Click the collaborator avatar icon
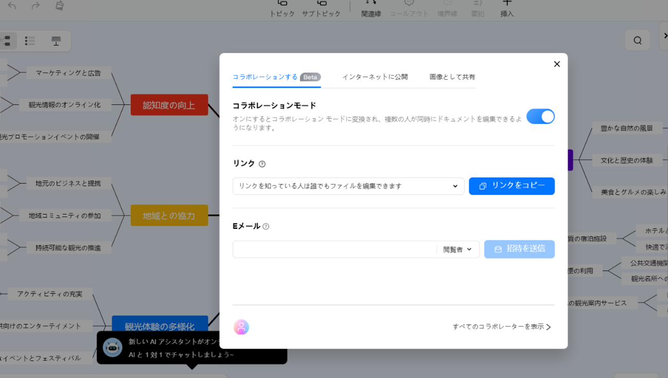This screenshot has width=668, height=378. pos(241,327)
